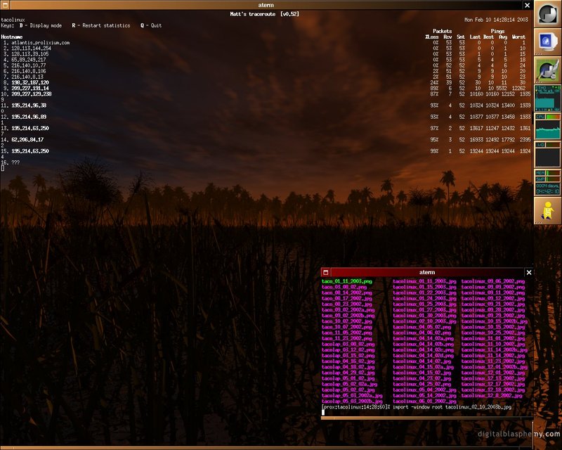Click the Packets group header
This screenshot has width=562, height=450.
443,31
